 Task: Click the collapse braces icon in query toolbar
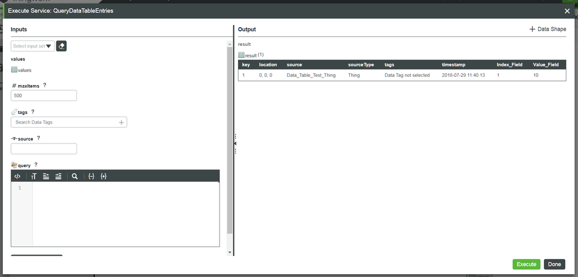click(x=92, y=176)
